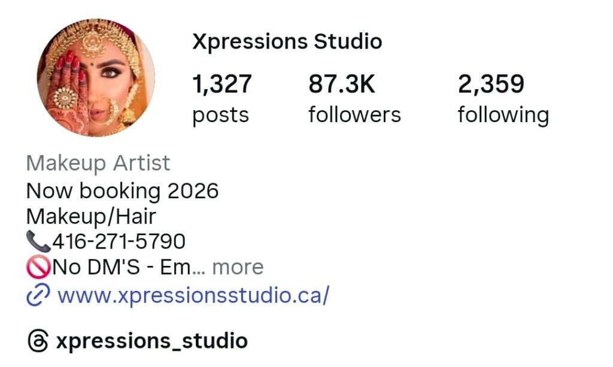Expand bio with the 'more' link

238,268
